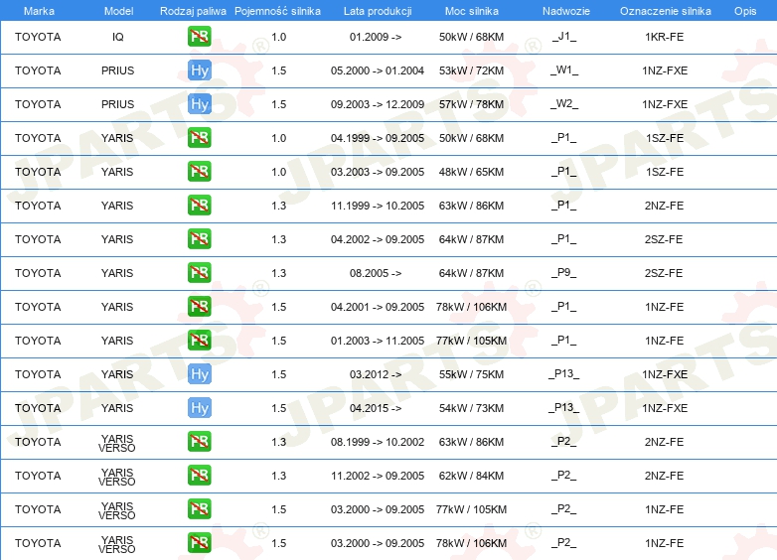Click petrol icon for Yaris 04.1999 -> 09.2005
This screenshot has height=560, width=777.
[x=199, y=138]
